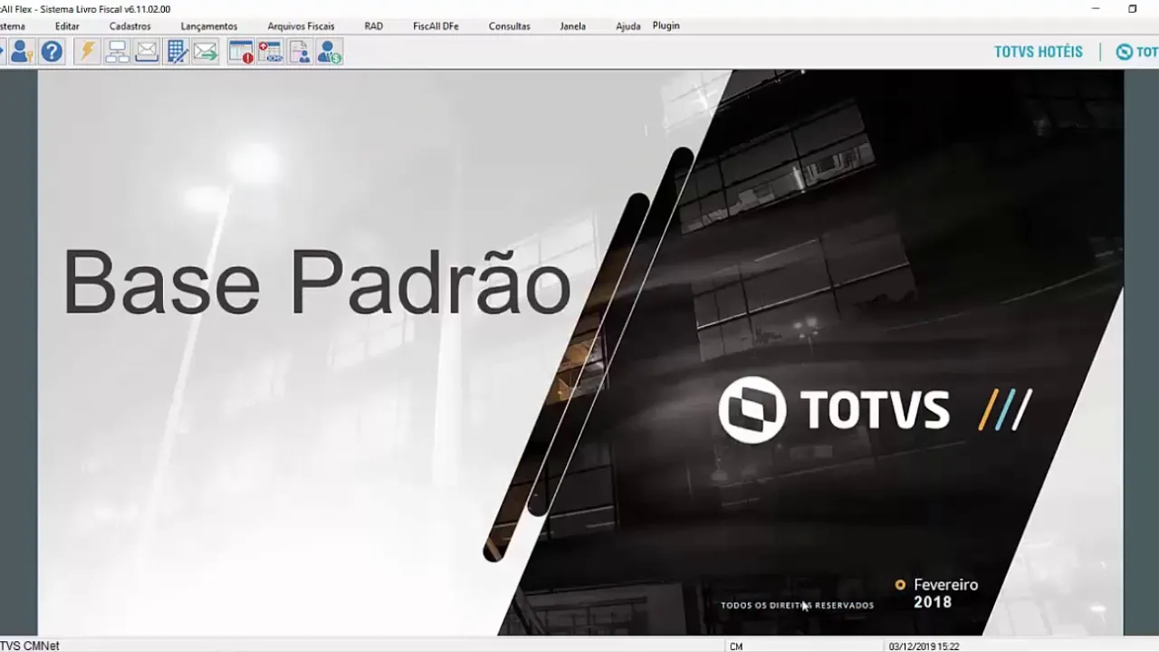The width and height of the screenshot is (1159, 652).
Task: Click the user with key icon
Action: tap(23, 52)
